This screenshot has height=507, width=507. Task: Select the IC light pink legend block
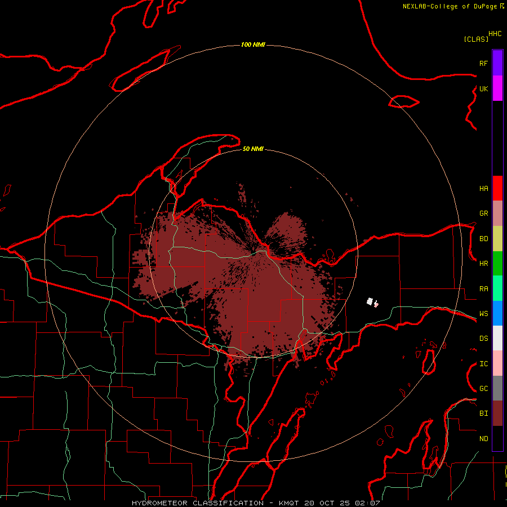click(x=497, y=363)
